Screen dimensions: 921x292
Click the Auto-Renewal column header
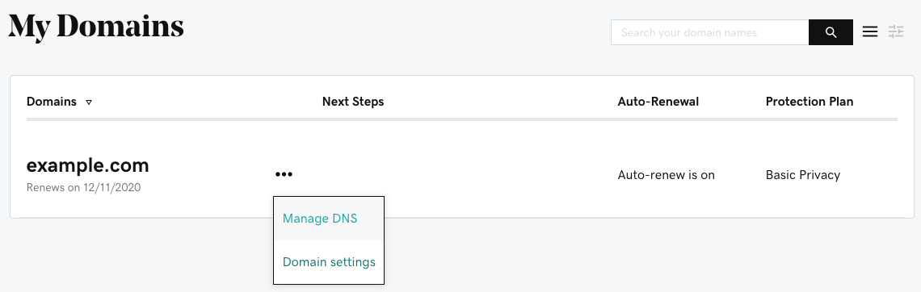[x=658, y=102]
